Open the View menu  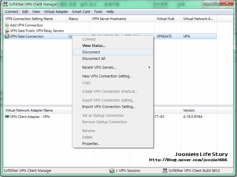tap(36, 11)
